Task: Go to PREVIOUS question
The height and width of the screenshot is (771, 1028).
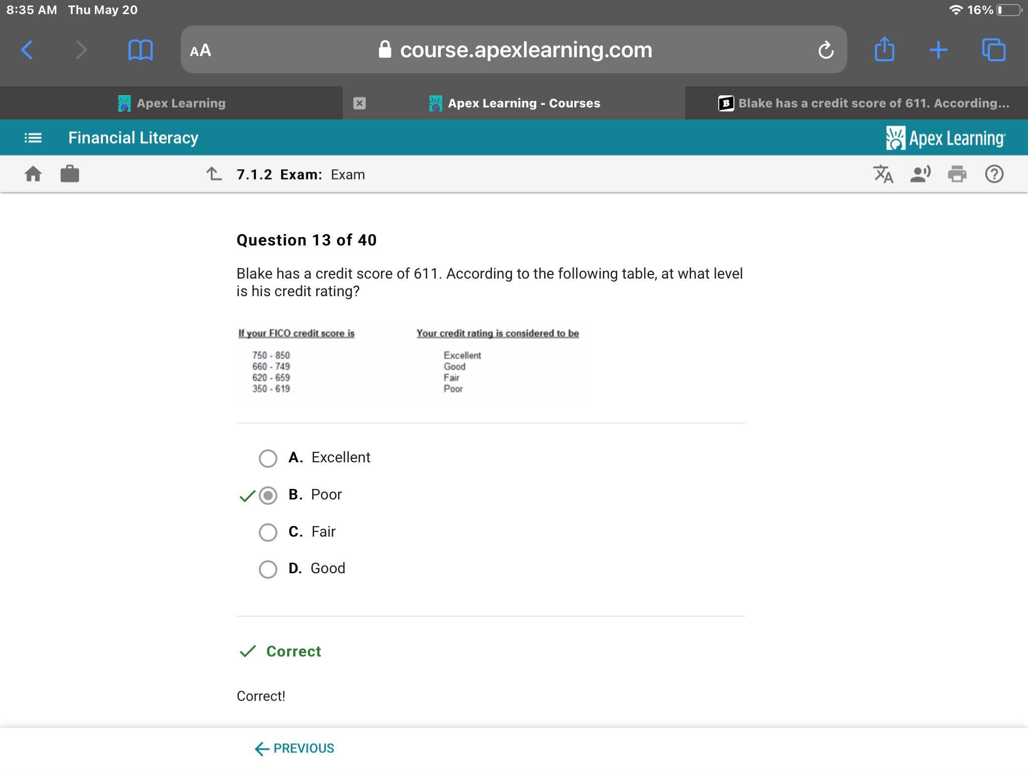Action: (295, 748)
